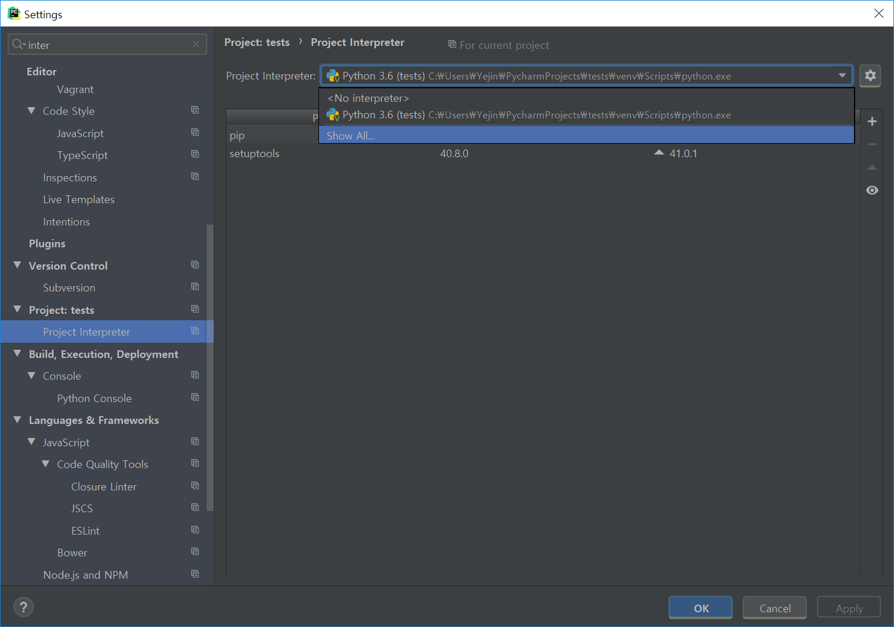Toggle show early releases eye icon
The height and width of the screenshot is (627, 894).
point(872,190)
